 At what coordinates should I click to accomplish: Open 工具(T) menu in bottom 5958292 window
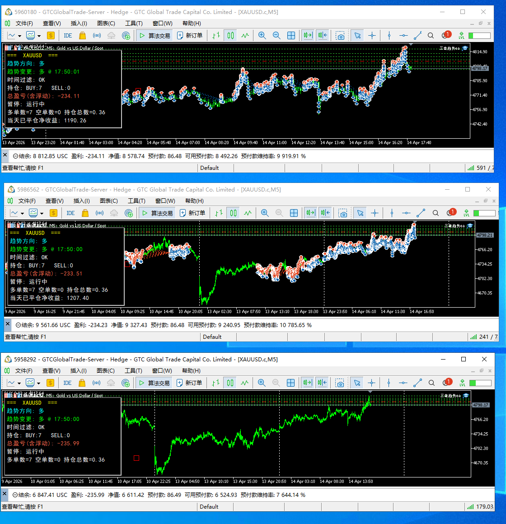tap(133, 371)
